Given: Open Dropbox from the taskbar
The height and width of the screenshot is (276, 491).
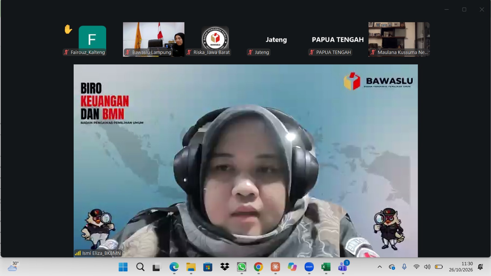Looking at the screenshot, I should (x=225, y=267).
